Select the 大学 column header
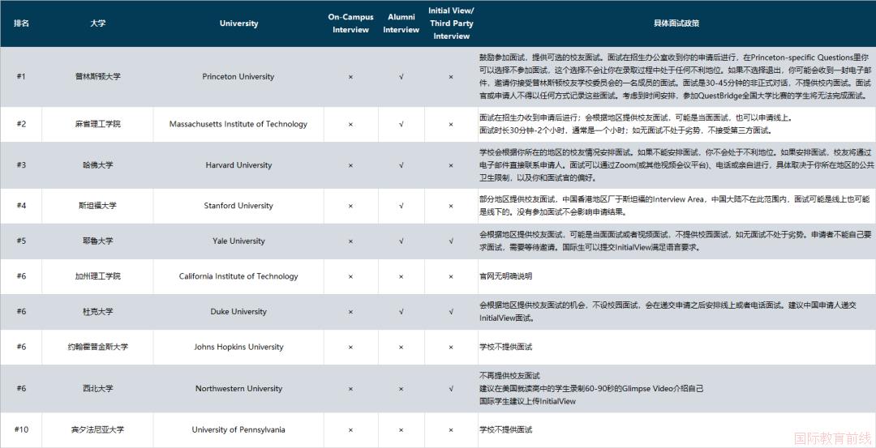The height and width of the screenshot is (448, 876). [97, 23]
